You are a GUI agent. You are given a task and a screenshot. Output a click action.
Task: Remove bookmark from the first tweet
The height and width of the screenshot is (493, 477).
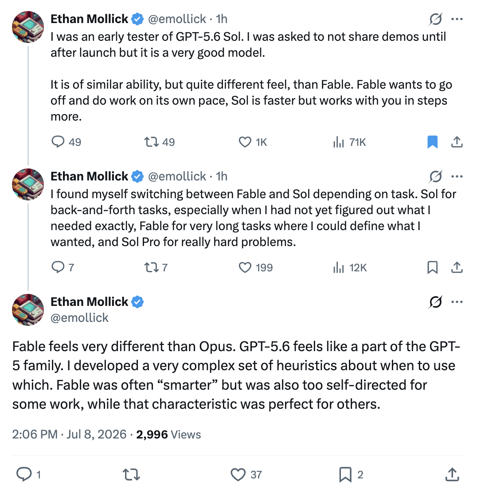[x=432, y=142]
